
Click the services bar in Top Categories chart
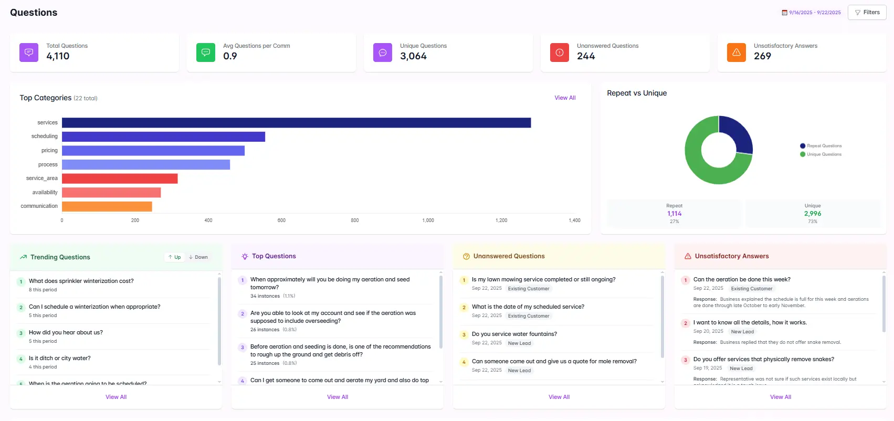296,123
